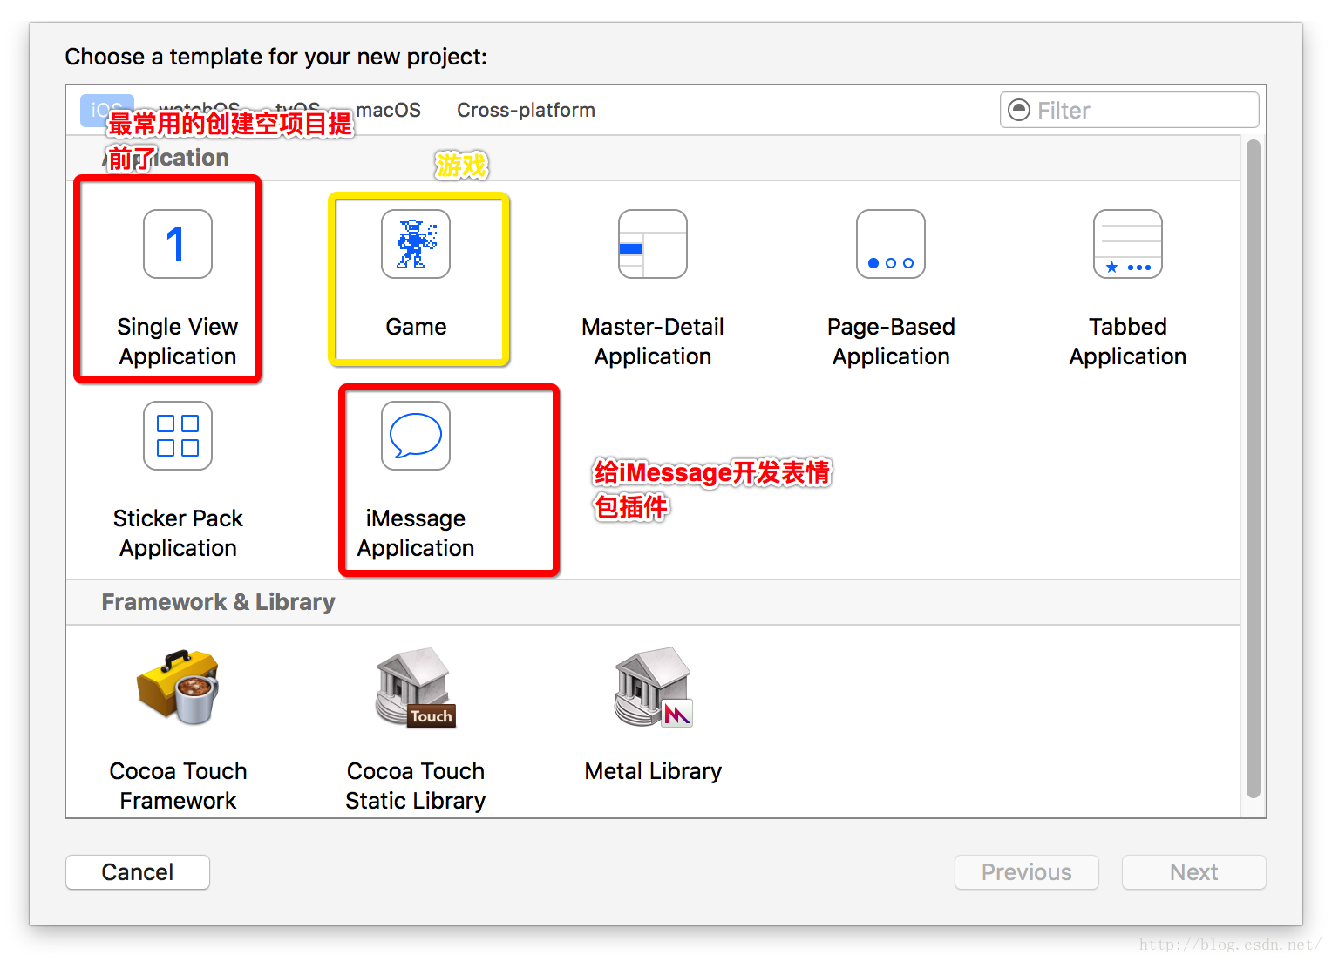The image size is (1332, 962).
Task: Click the 'Sticker Pack Application' label
Action: coord(178,533)
